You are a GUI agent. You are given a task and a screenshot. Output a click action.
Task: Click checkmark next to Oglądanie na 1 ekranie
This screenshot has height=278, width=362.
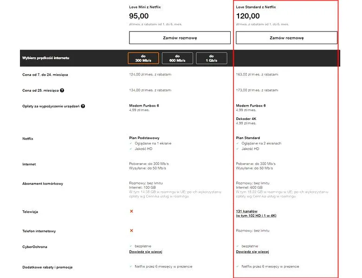[131, 143]
